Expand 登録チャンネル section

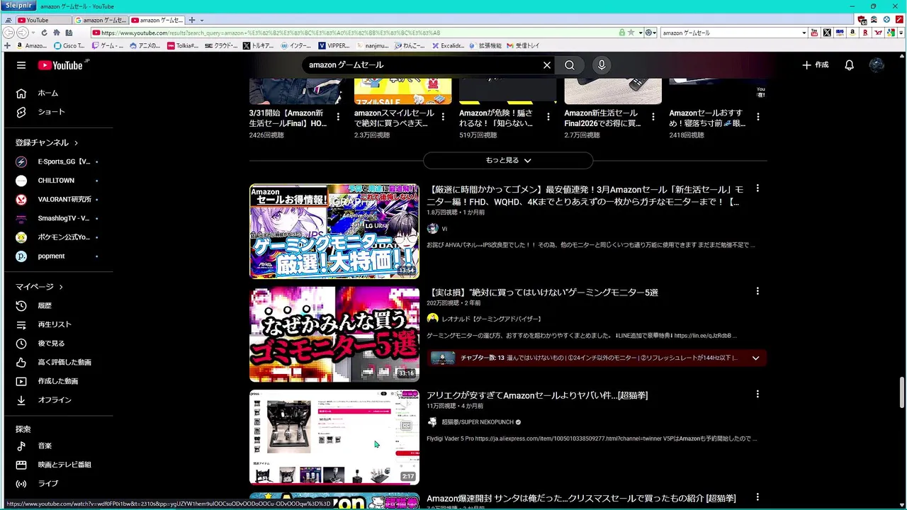click(47, 142)
